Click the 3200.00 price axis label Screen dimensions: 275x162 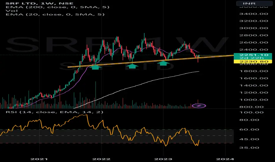coord(254,21)
